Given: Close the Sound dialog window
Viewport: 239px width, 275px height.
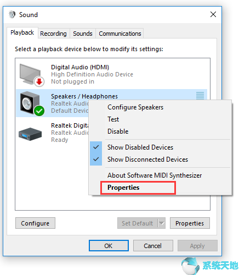Looking at the screenshot, I should 213,14.
